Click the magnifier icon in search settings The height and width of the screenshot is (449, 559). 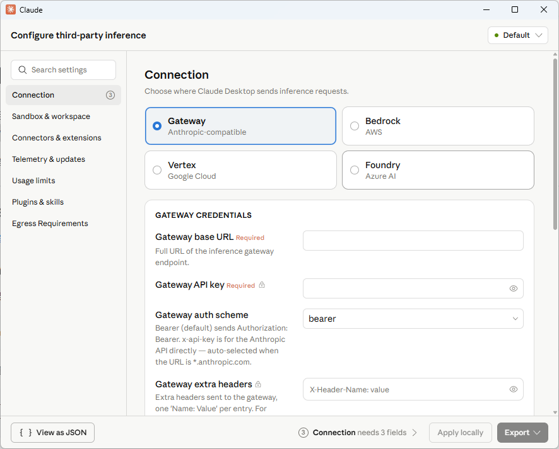pyautogui.click(x=23, y=70)
